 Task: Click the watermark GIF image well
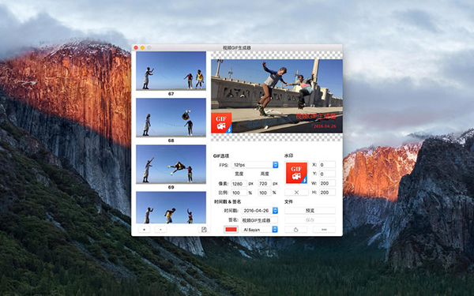coord(296,173)
